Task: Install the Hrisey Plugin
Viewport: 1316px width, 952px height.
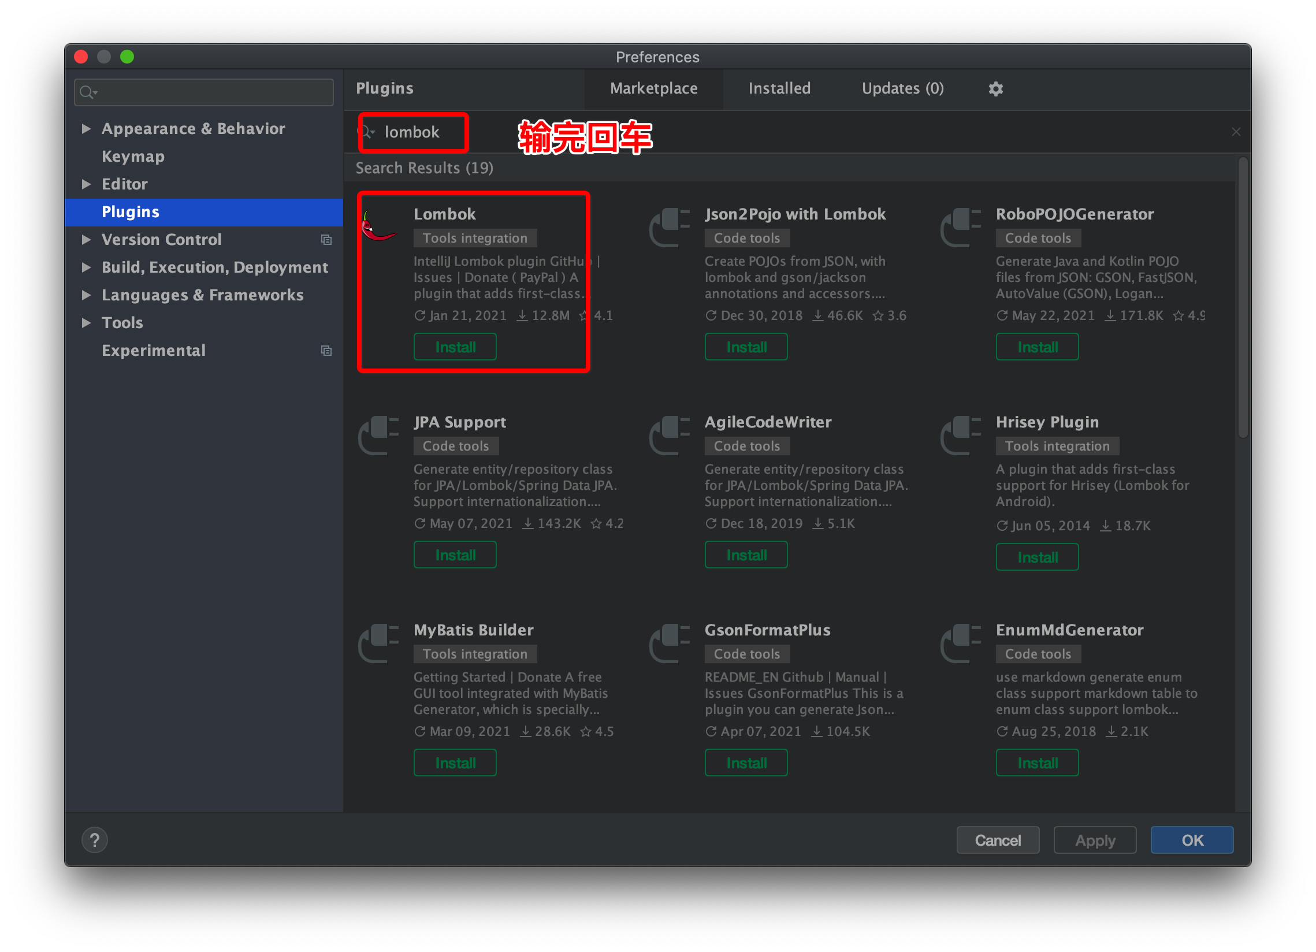Action: 1038,557
